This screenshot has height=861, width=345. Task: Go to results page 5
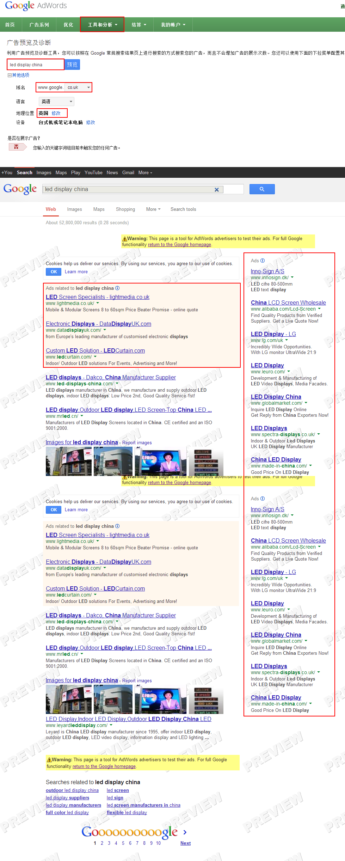click(123, 843)
